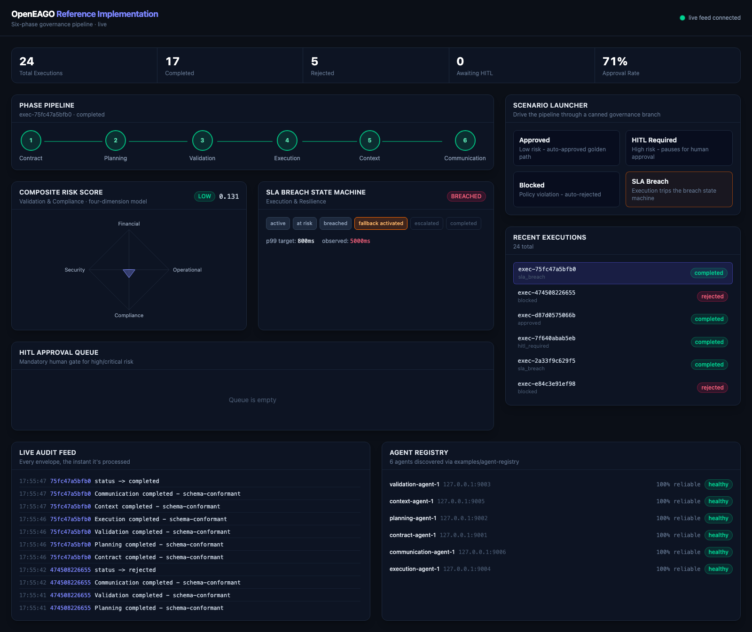
Task: Select execution exec-e84c3e91ef98
Action: [x=623, y=387]
